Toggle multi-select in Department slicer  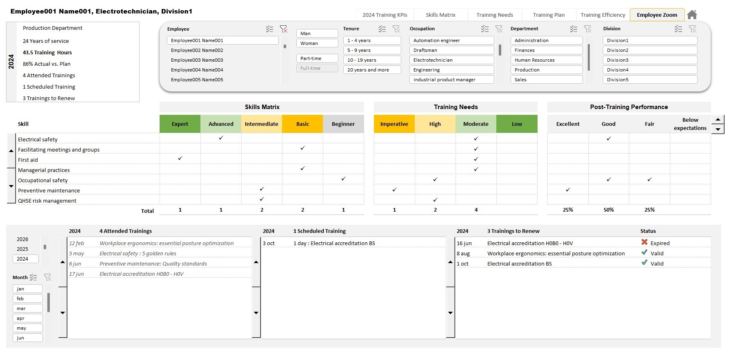[573, 29]
